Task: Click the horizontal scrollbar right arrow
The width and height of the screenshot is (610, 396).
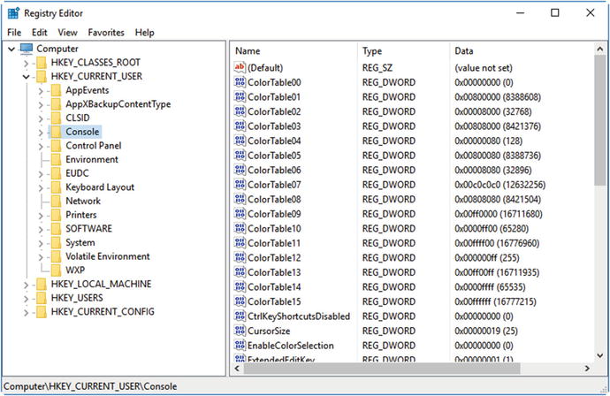Action: 587,368
